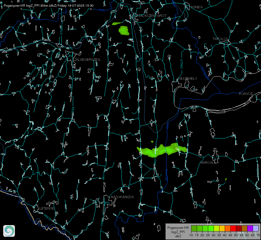Select the 55 dBZ brown swatch
The width and height of the screenshot is (261, 240).
pos(244,228)
